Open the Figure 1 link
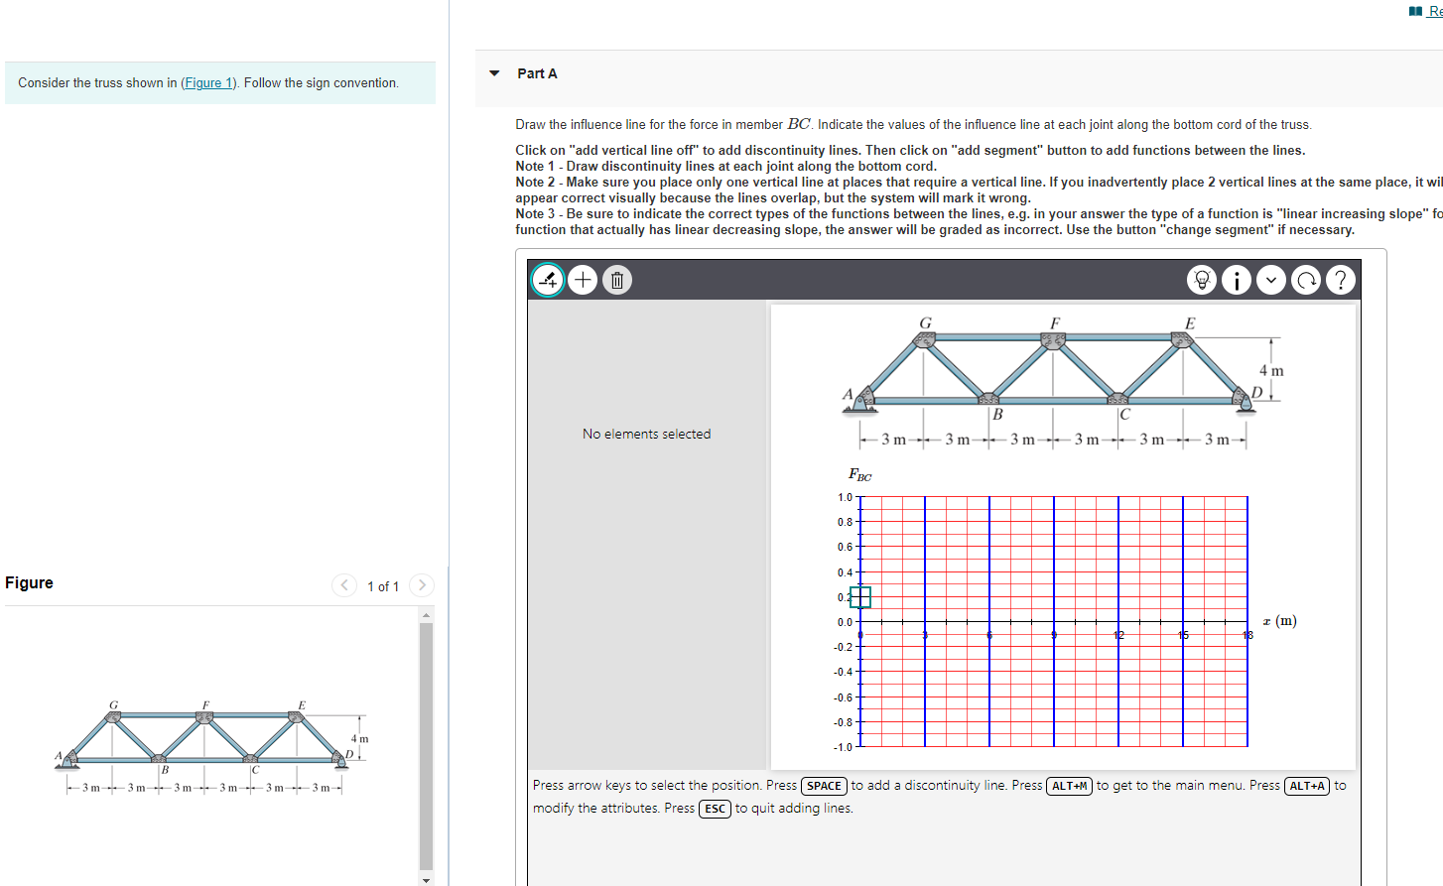This screenshot has width=1443, height=886. coord(207,82)
